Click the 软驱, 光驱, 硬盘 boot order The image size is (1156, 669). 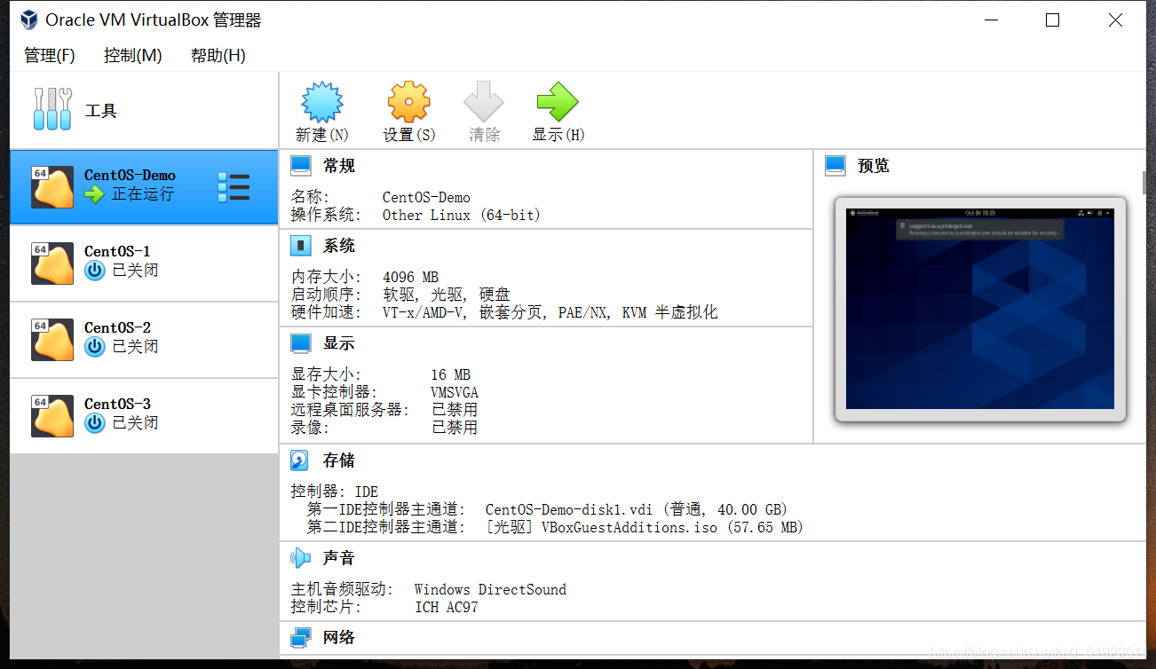tap(447, 295)
